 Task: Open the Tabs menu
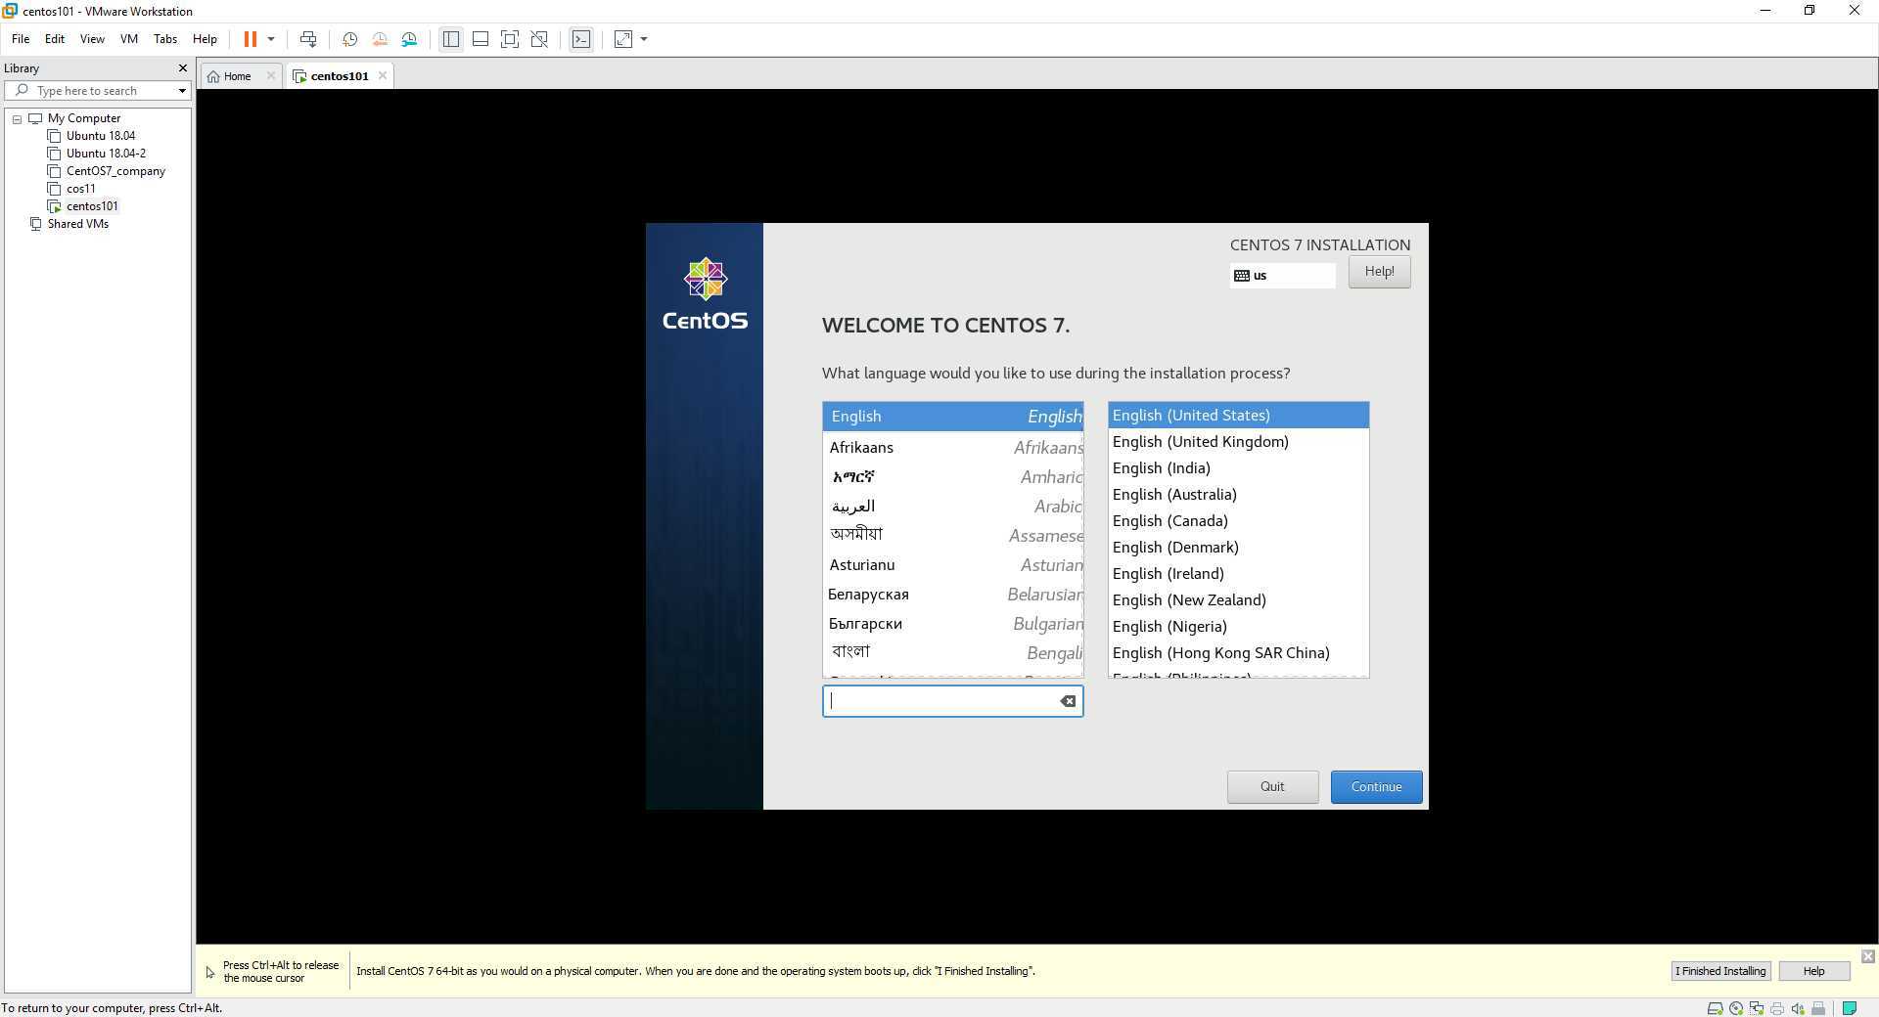point(165,39)
